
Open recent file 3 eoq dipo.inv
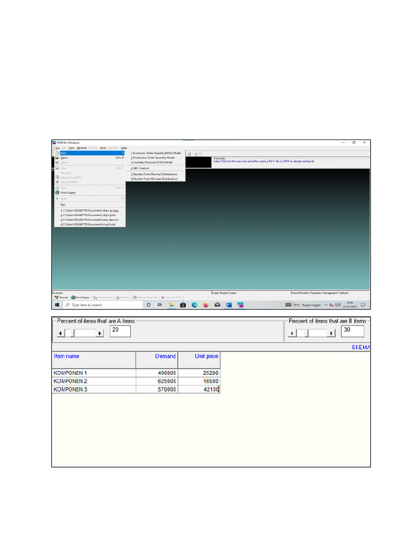click(x=90, y=220)
